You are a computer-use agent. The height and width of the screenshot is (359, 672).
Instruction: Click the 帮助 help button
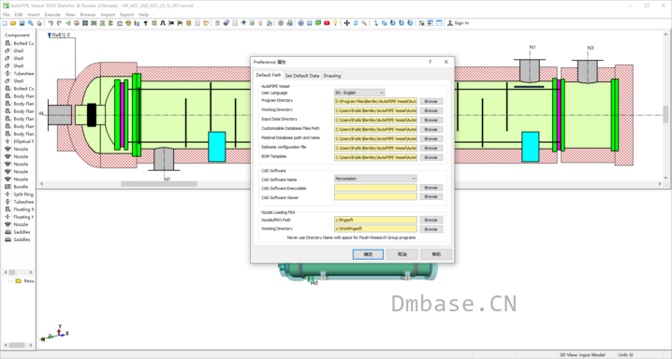coord(436,254)
